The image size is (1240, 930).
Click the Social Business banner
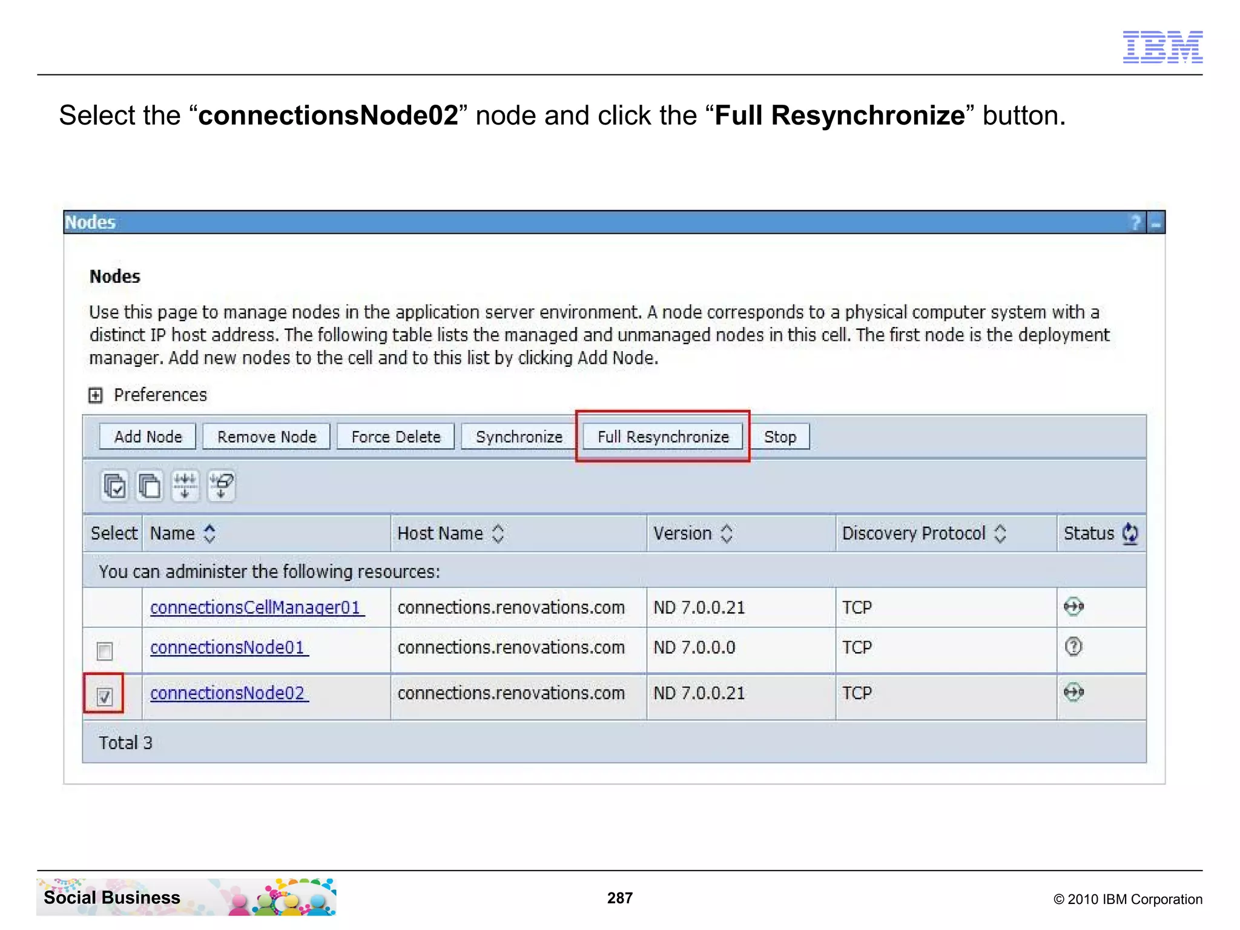coord(186,897)
